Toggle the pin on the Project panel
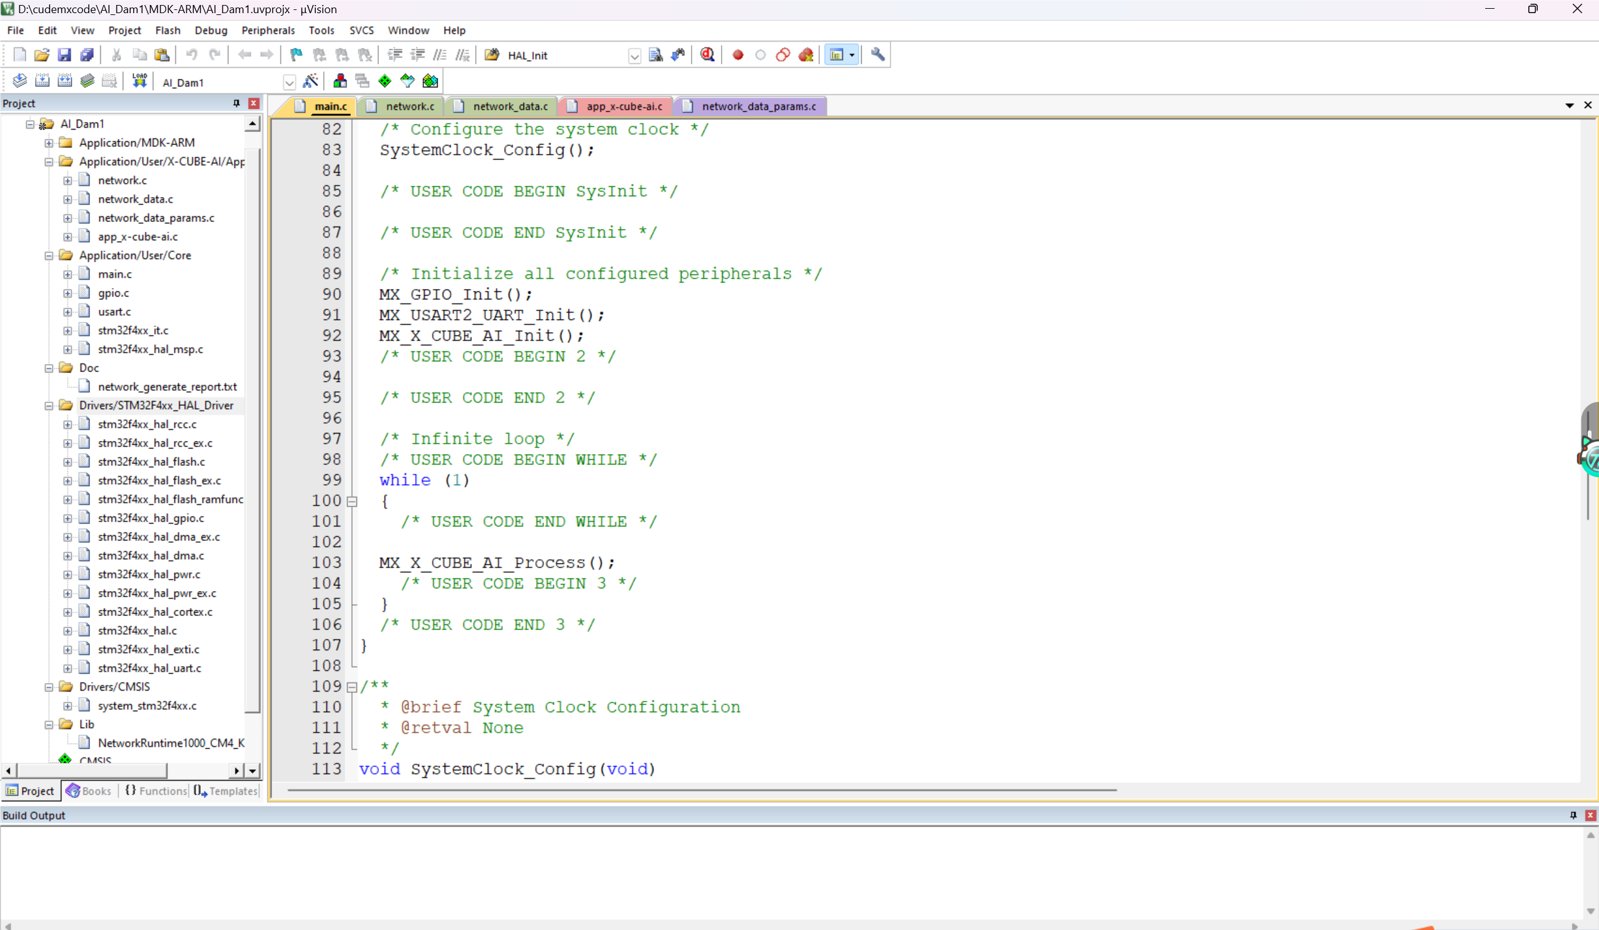Viewport: 1599px width, 930px height. (236, 103)
